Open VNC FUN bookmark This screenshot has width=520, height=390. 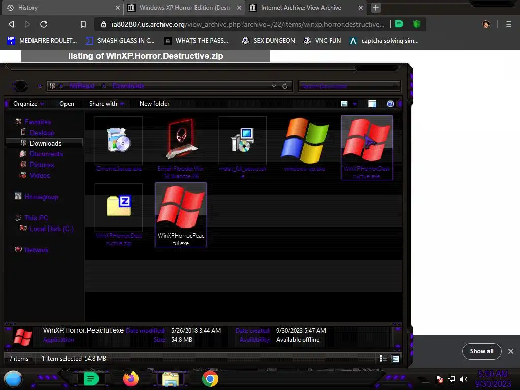pos(322,41)
